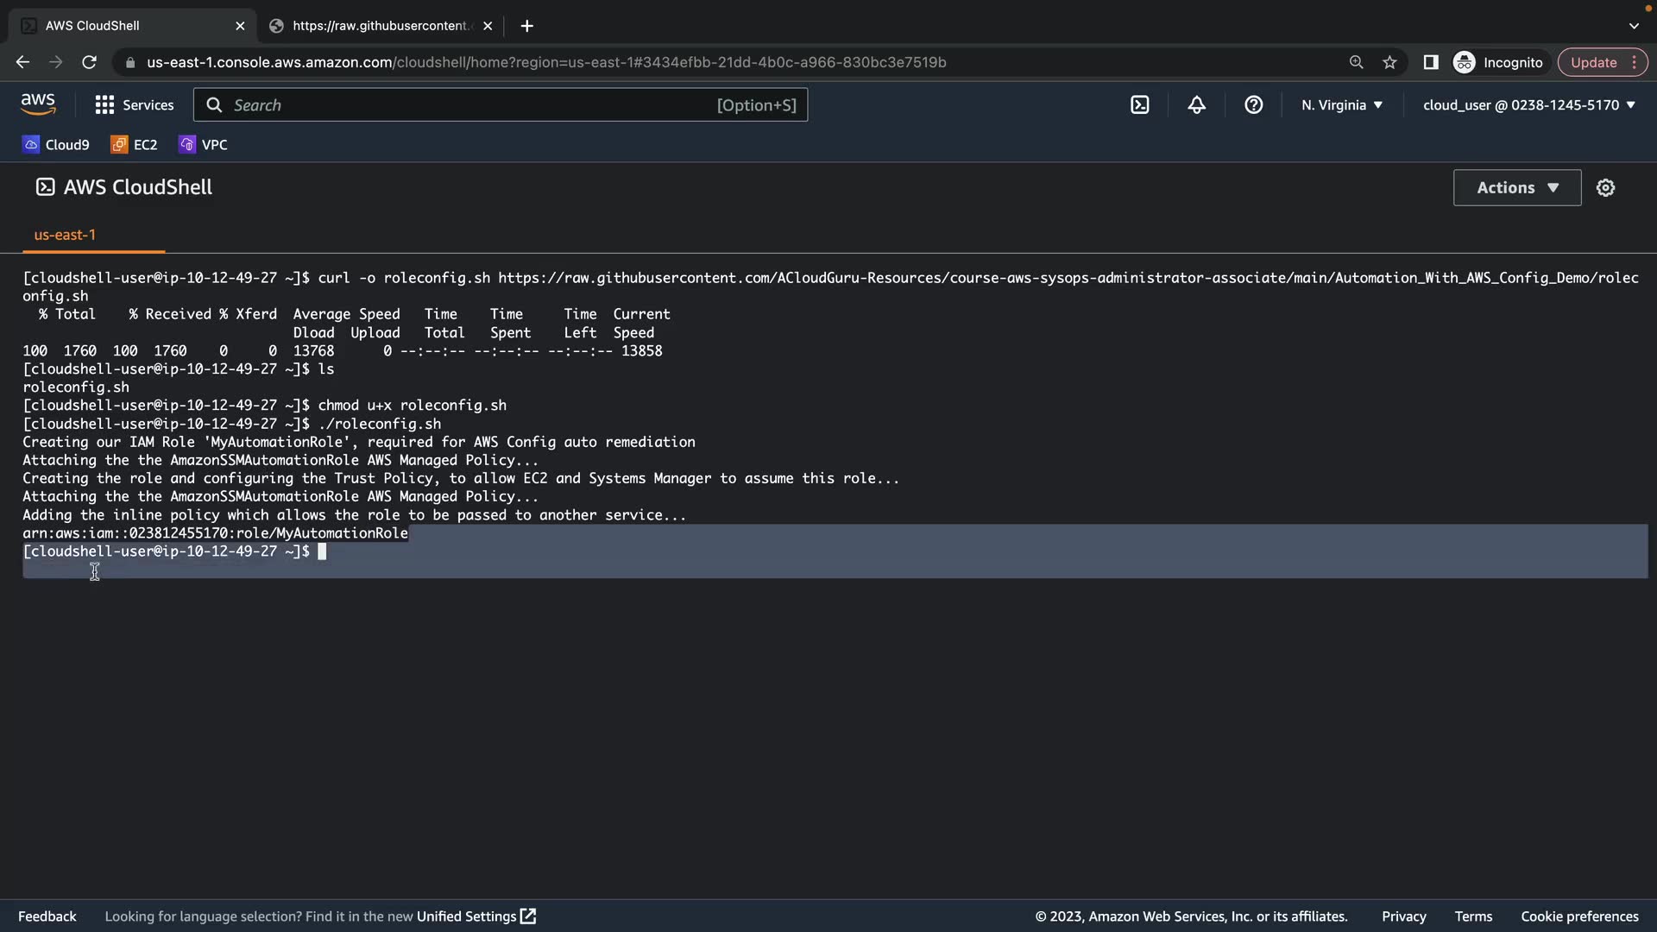Focus the AWS Search input field
Image resolution: width=1657 pixels, height=932 pixels.
(x=466, y=105)
